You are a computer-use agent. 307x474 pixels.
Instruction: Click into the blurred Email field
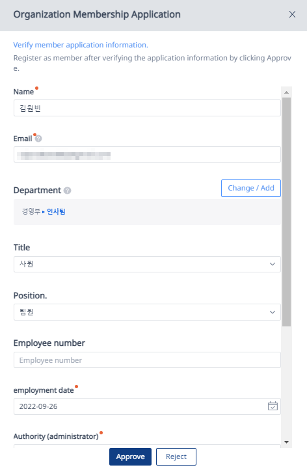tap(147, 155)
